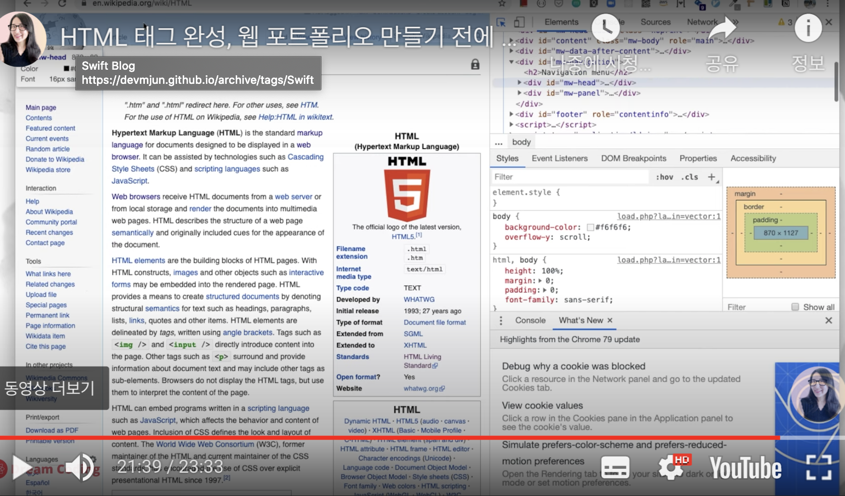Switch to the Sources tab
This screenshot has width=845, height=496.
[655, 22]
